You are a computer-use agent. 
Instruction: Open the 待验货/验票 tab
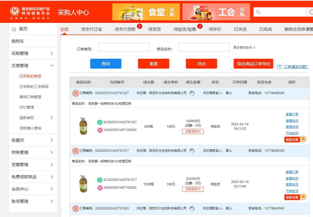coord(185,29)
